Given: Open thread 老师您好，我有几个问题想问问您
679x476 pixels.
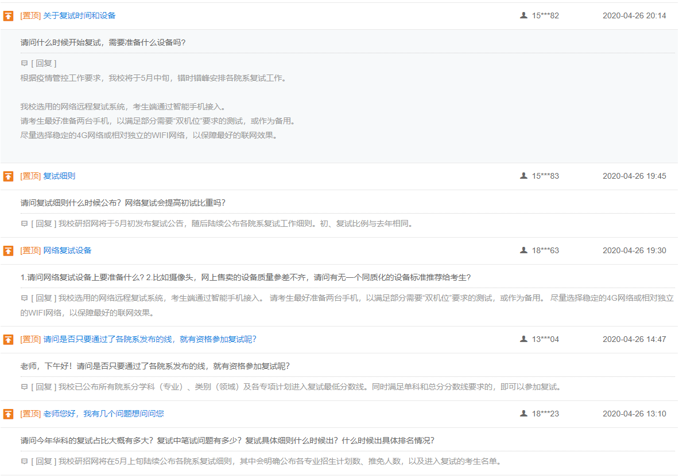Looking at the screenshot, I should pyautogui.click(x=103, y=414).
